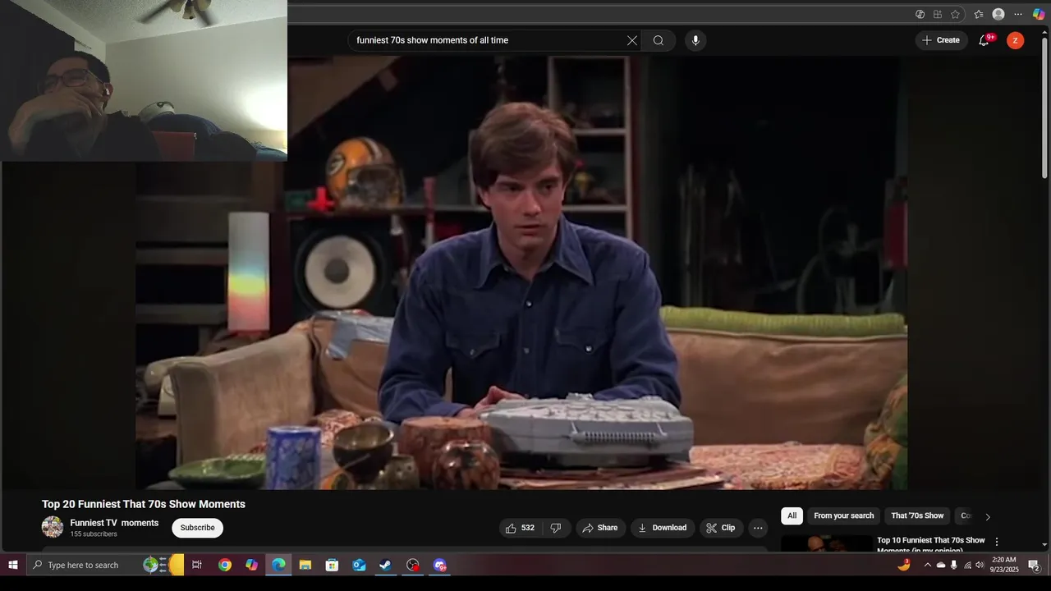This screenshot has width=1051, height=591.
Task: Click the scrollbar down arrow
Action: tap(1044, 544)
